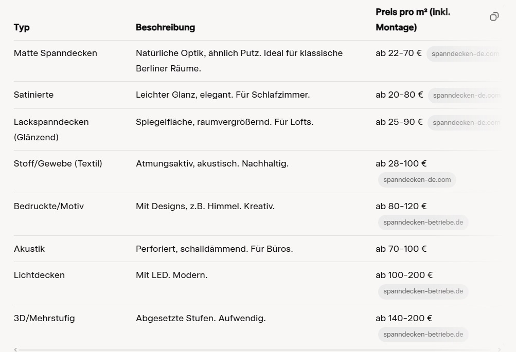The width and height of the screenshot is (516, 352).
Task: Open spanndecken-de.com source under Stoff/Gewebe price
Action: [417, 180]
